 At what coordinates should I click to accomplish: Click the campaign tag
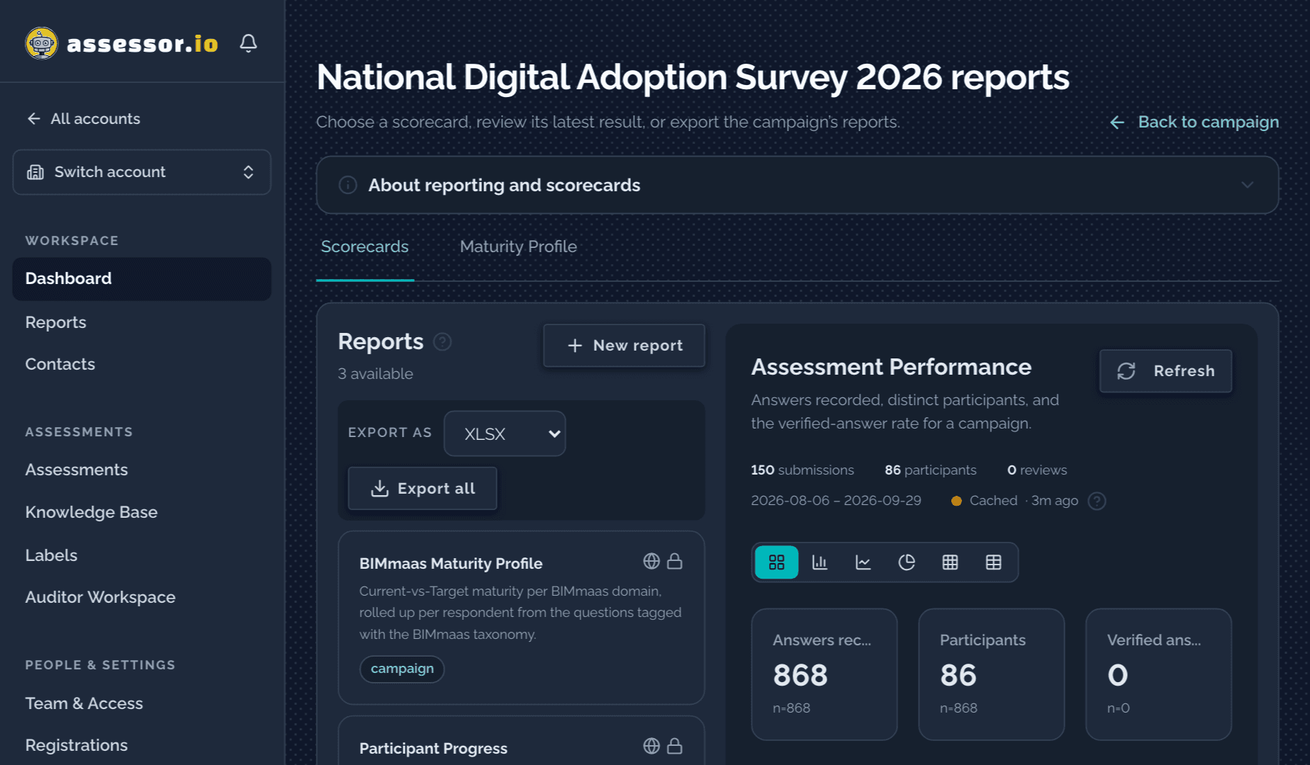402,669
